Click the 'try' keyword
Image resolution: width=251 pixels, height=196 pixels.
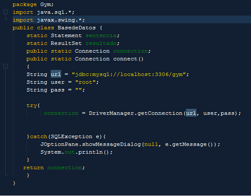point(32,106)
